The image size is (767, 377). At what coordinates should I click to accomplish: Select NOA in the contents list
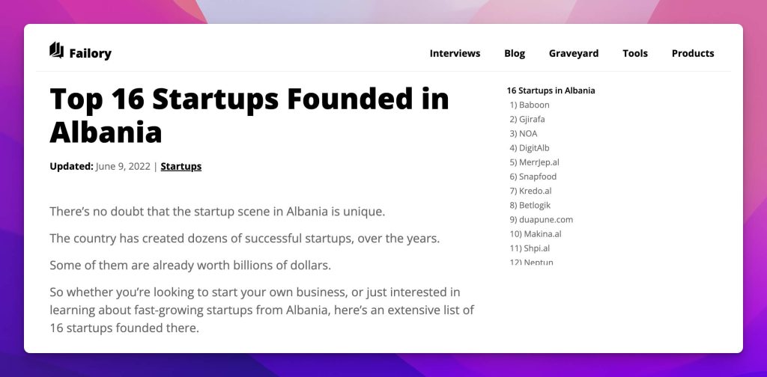pos(524,133)
